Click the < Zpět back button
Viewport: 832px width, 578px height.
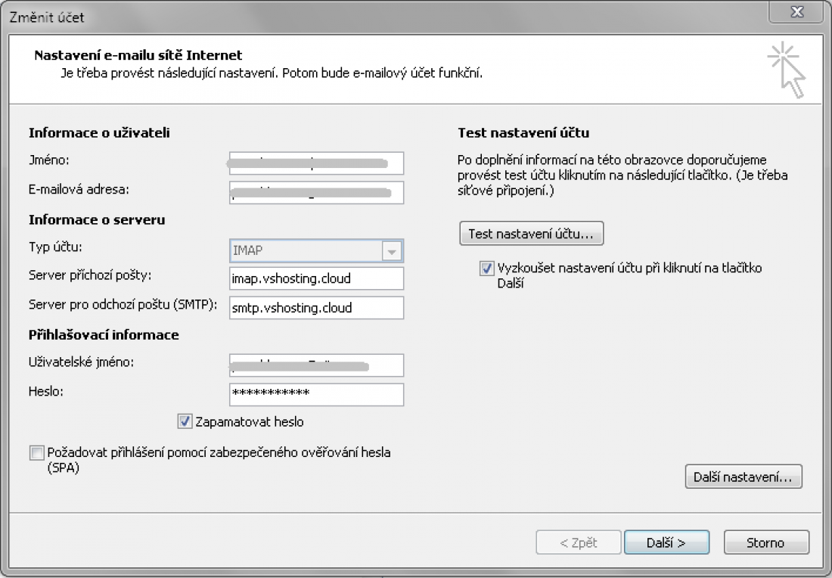[578, 542]
